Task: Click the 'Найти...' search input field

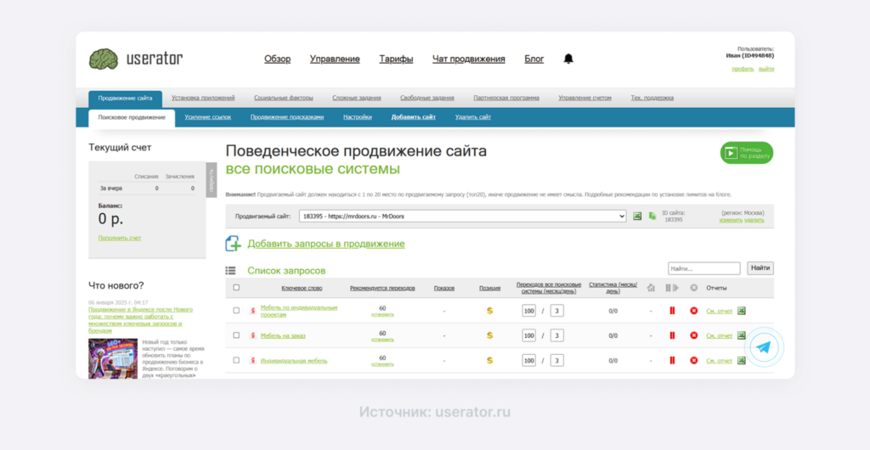Action: click(703, 268)
